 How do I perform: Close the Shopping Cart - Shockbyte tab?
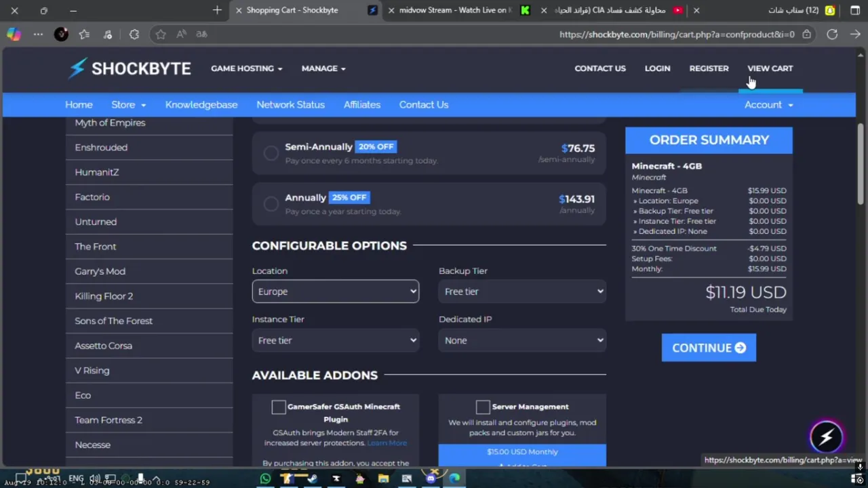coord(239,10)
